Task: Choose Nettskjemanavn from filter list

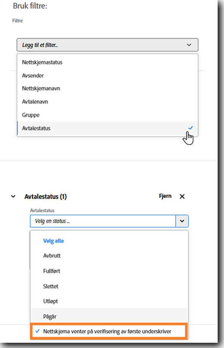Action: [x=108, y=89]
